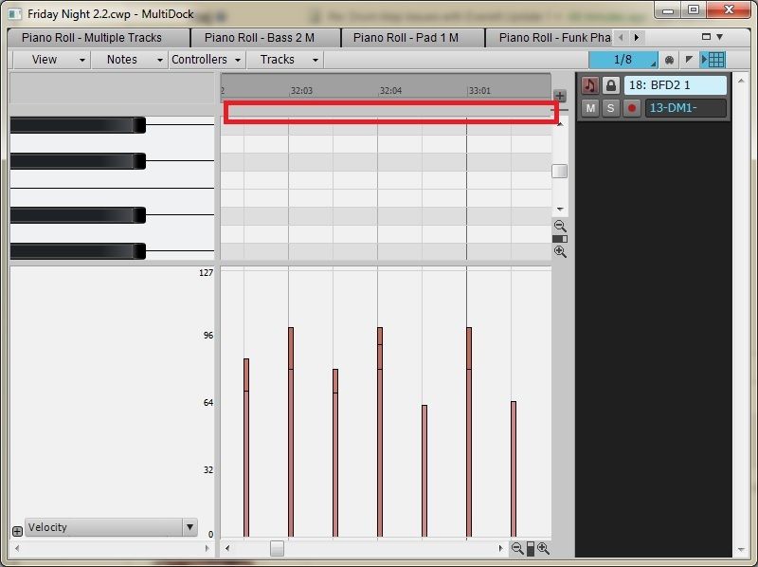Screen dimensions: 758x567
Task: Click the horizontal scrollbar thumb below velocity pane
Action: coord(277,548)
